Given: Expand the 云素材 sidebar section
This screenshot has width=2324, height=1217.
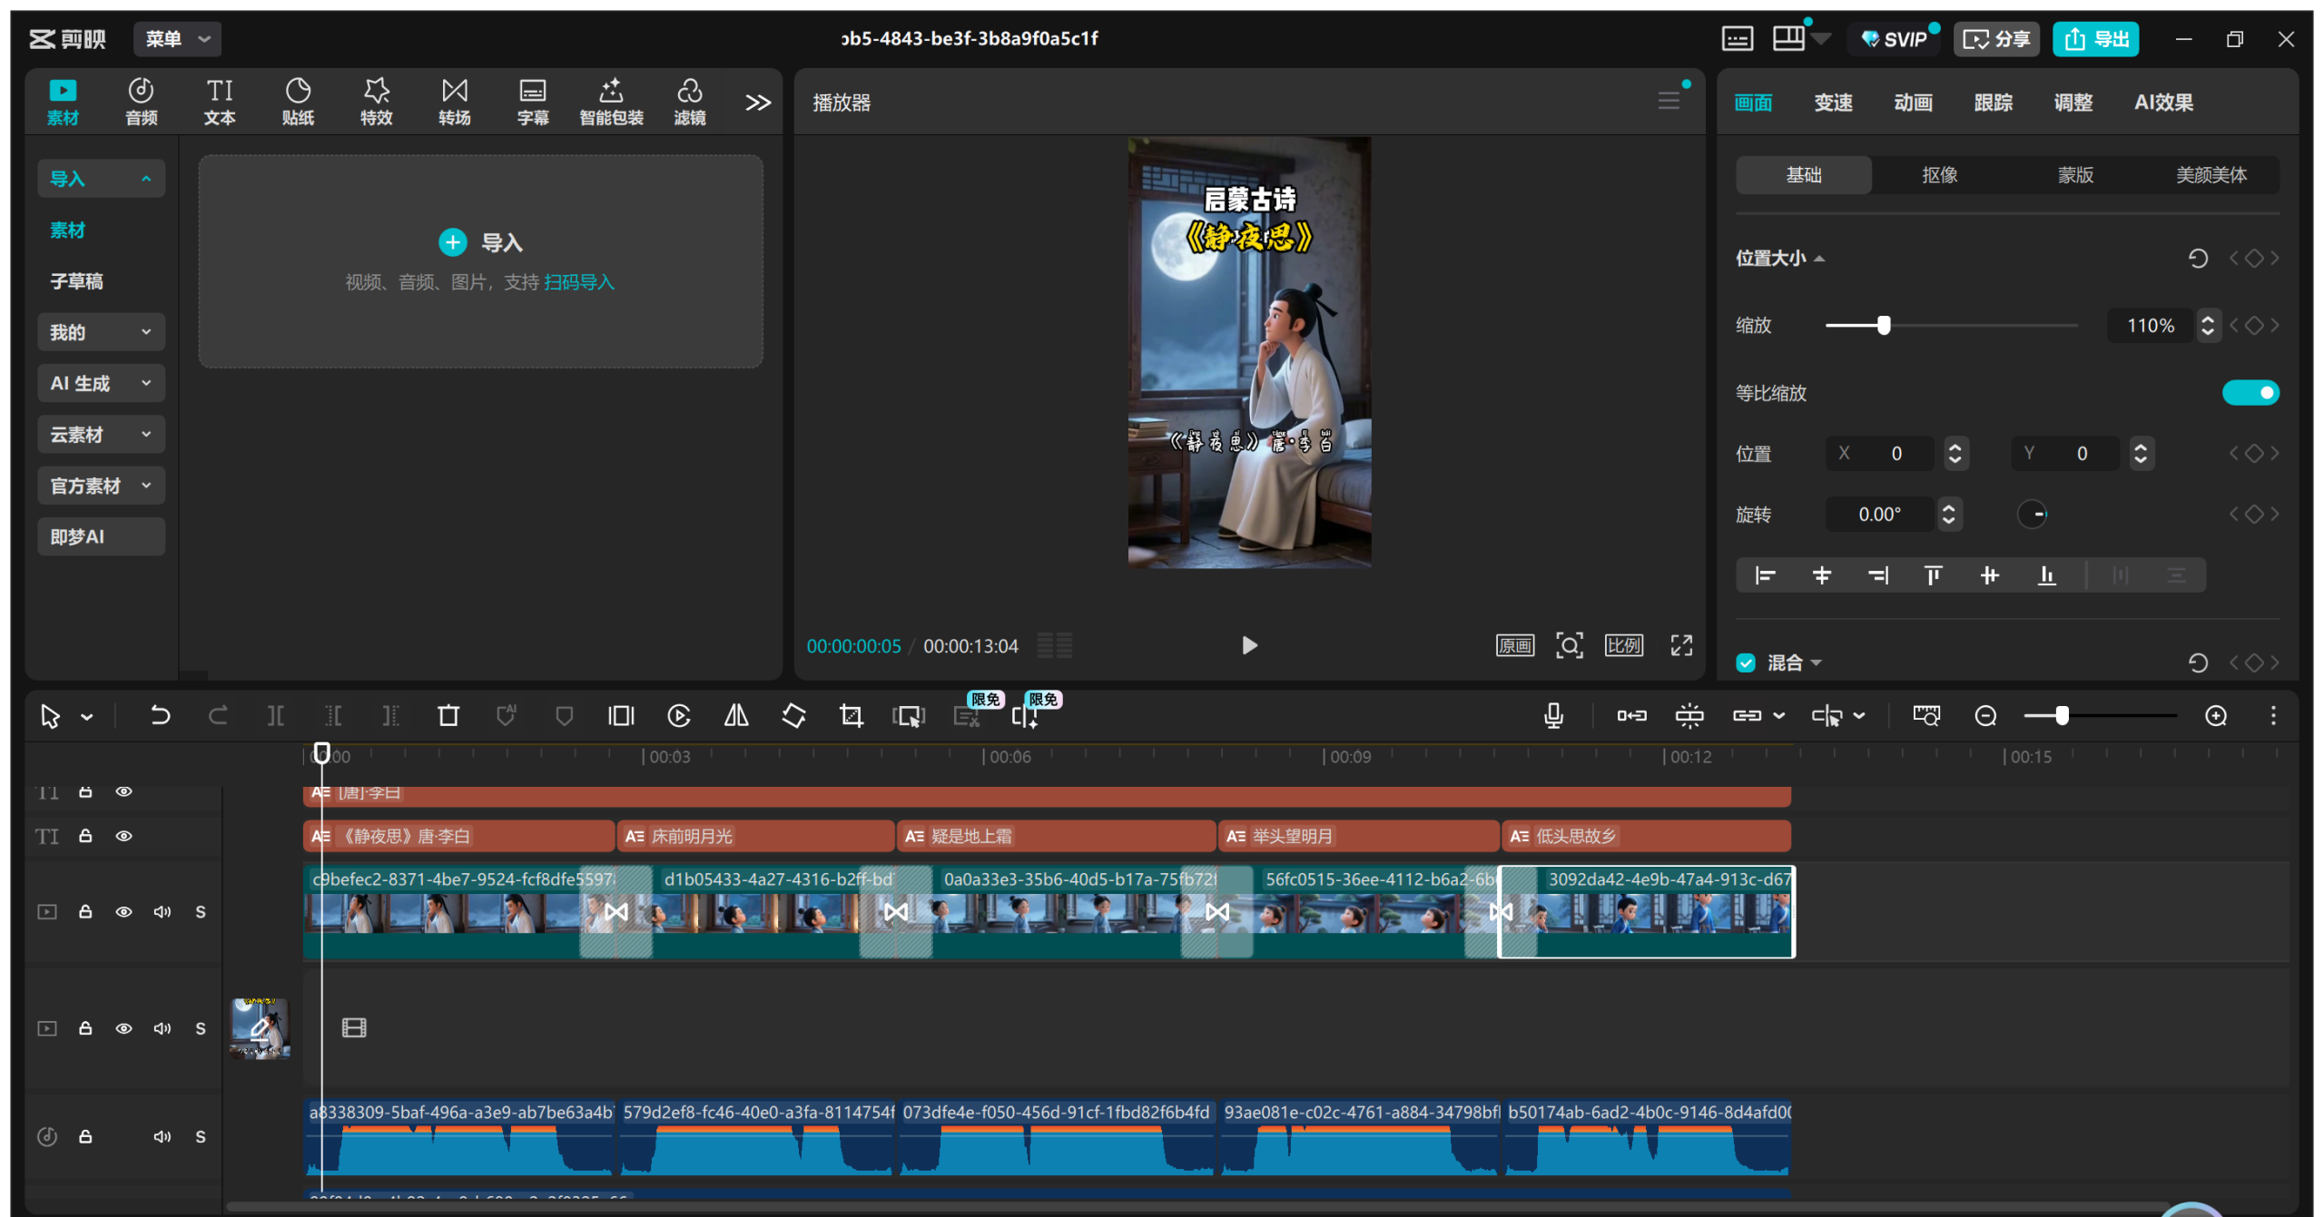Looking at the screenshot, I should tap(101, 435).
